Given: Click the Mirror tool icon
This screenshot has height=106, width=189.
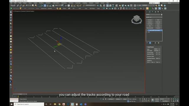Looking at the screenshot, I should tap(98, 6).
